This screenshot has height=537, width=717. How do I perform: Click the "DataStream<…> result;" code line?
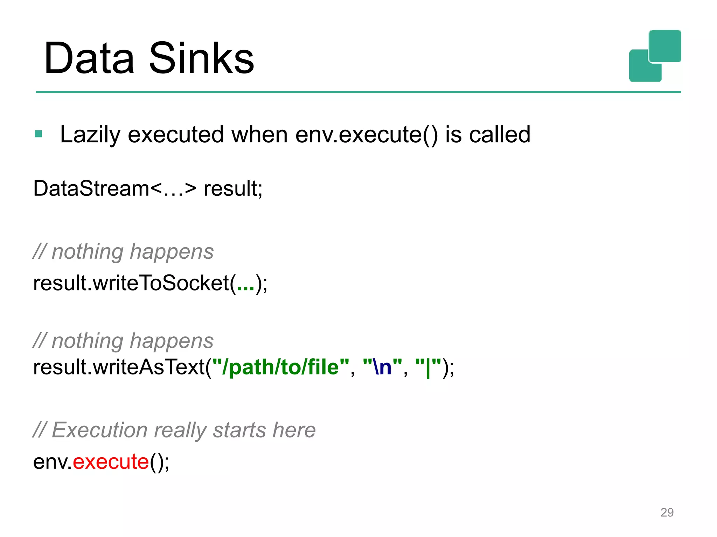click(x=148, y=189)
